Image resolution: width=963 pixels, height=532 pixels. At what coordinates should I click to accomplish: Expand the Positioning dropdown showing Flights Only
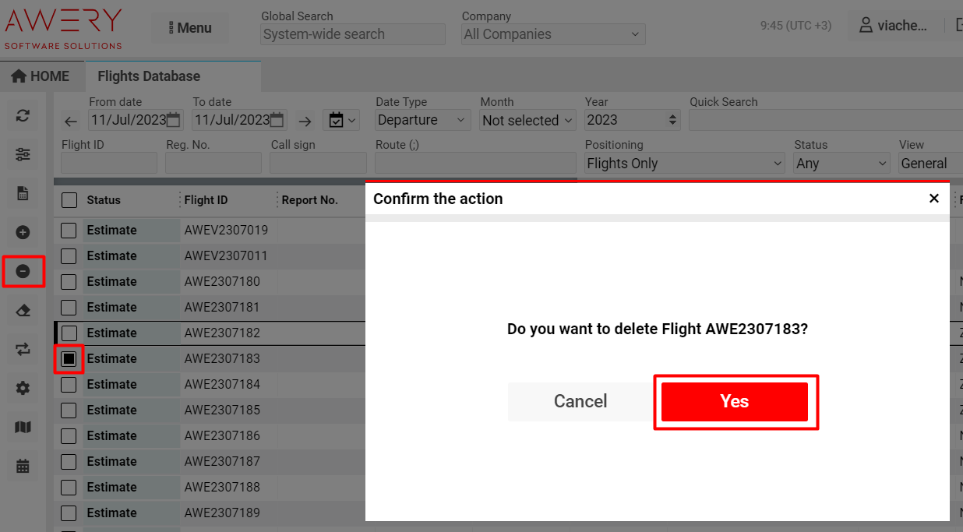(x=684, y=164)
